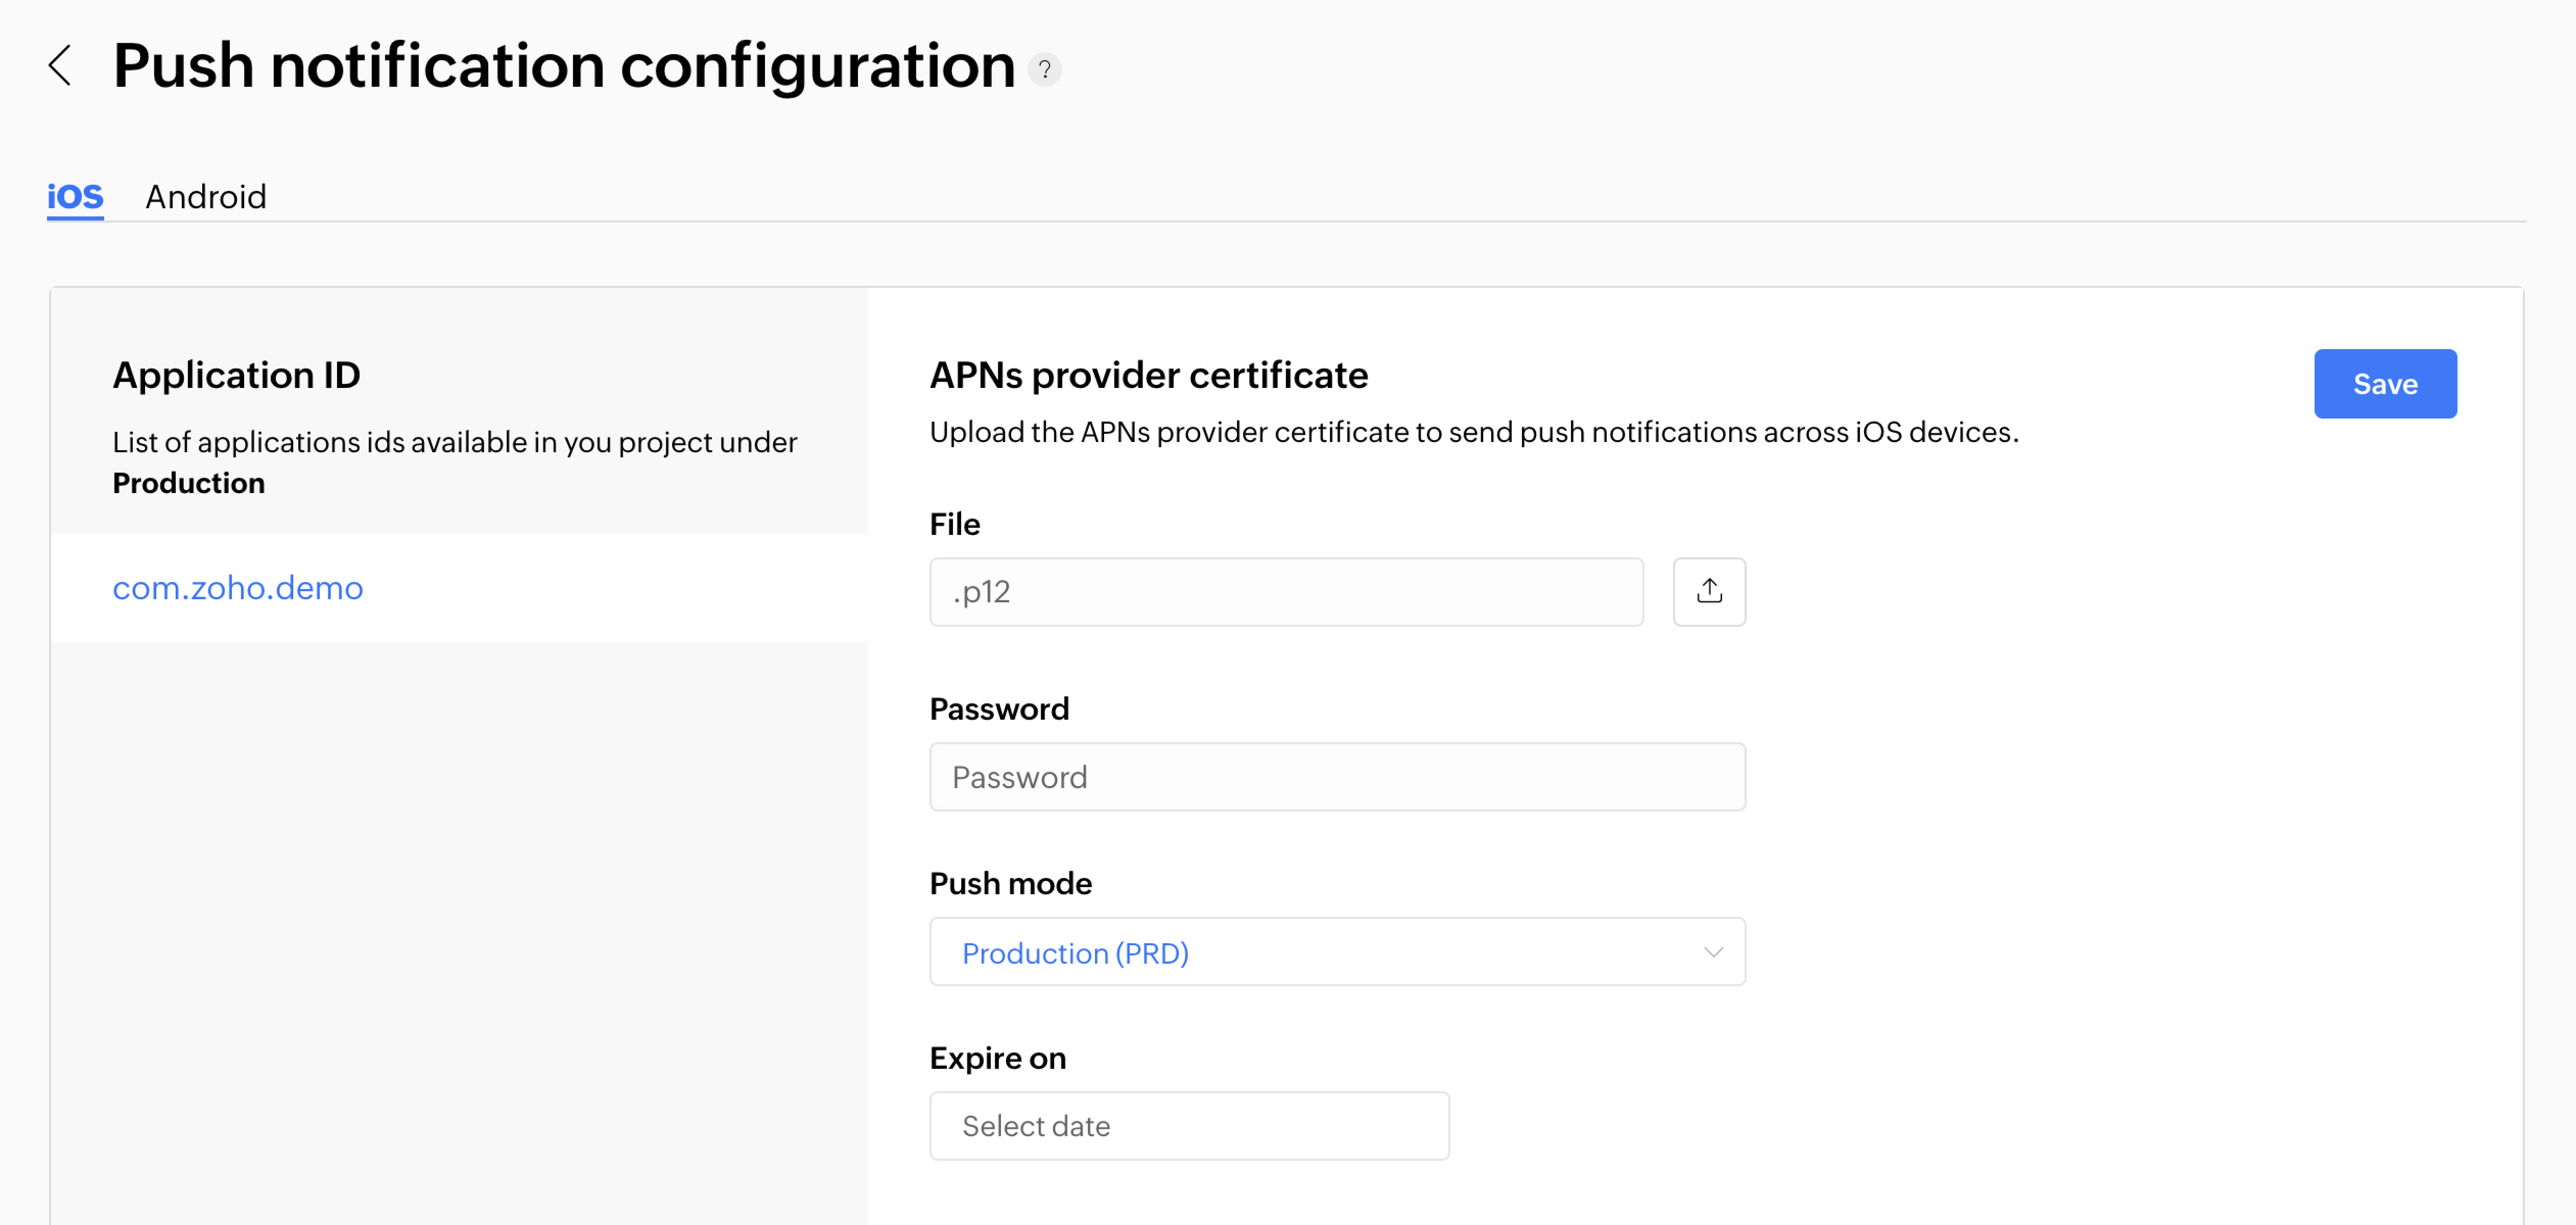Click the bold Production text in sidebar
2576x1225 pixels.
pyautogui.click(x=188, y=483)
